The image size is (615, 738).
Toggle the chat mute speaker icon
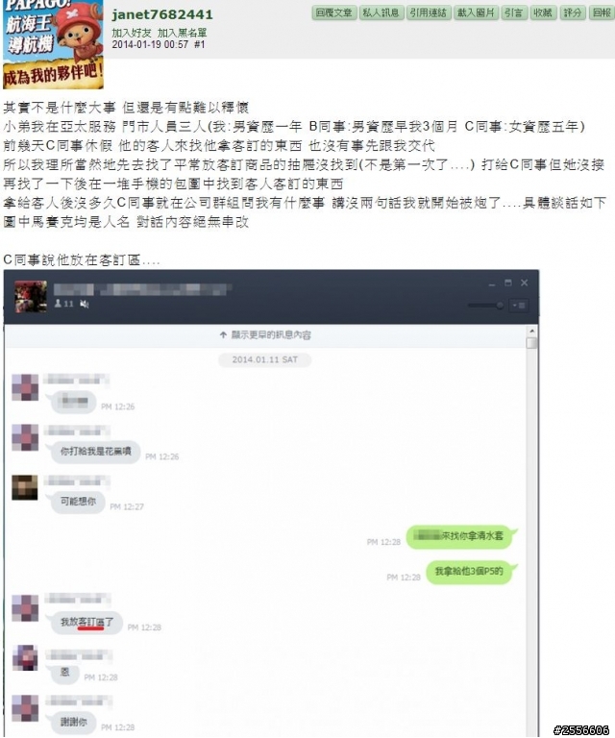pos(85,305)
